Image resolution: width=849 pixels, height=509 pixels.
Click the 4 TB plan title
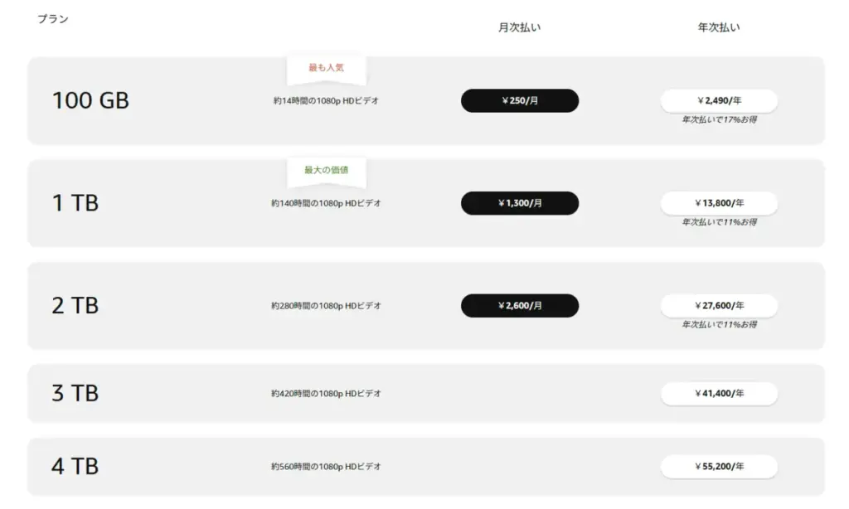(x=75, y=467)
